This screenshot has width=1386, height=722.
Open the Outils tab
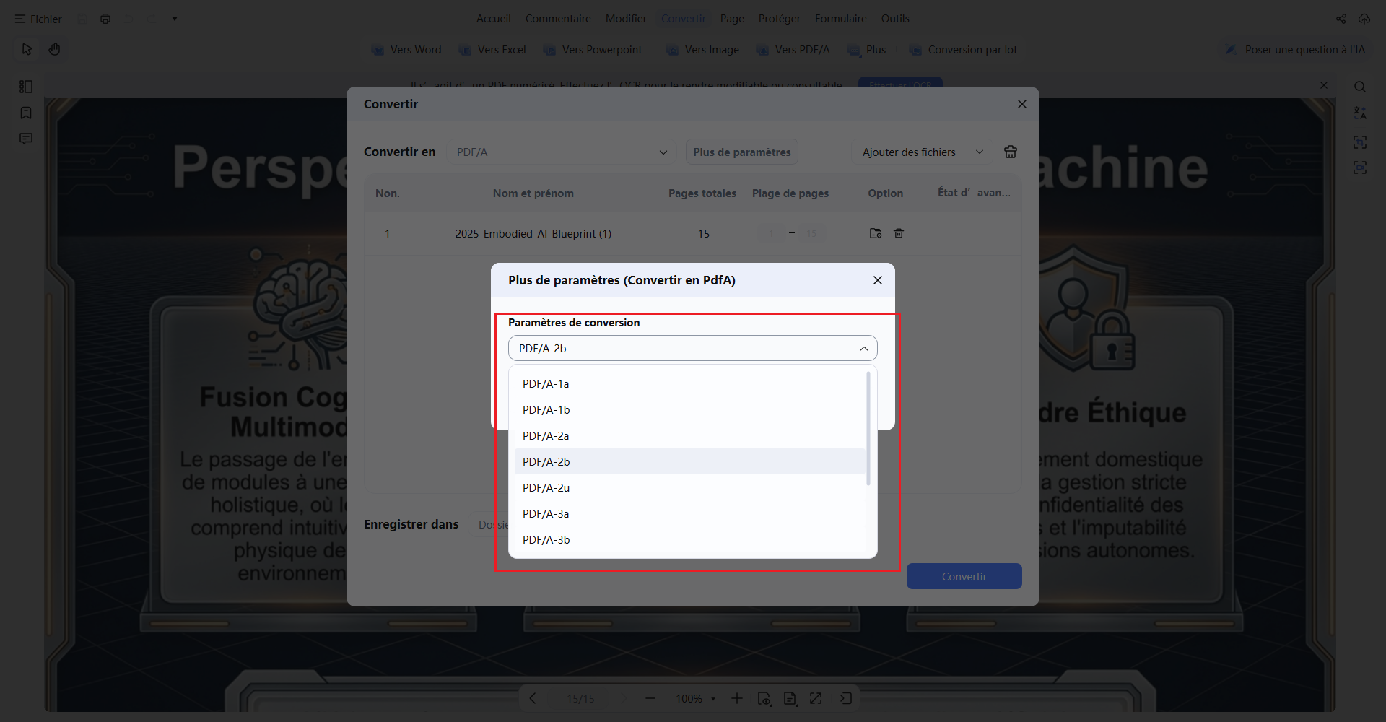895,19
